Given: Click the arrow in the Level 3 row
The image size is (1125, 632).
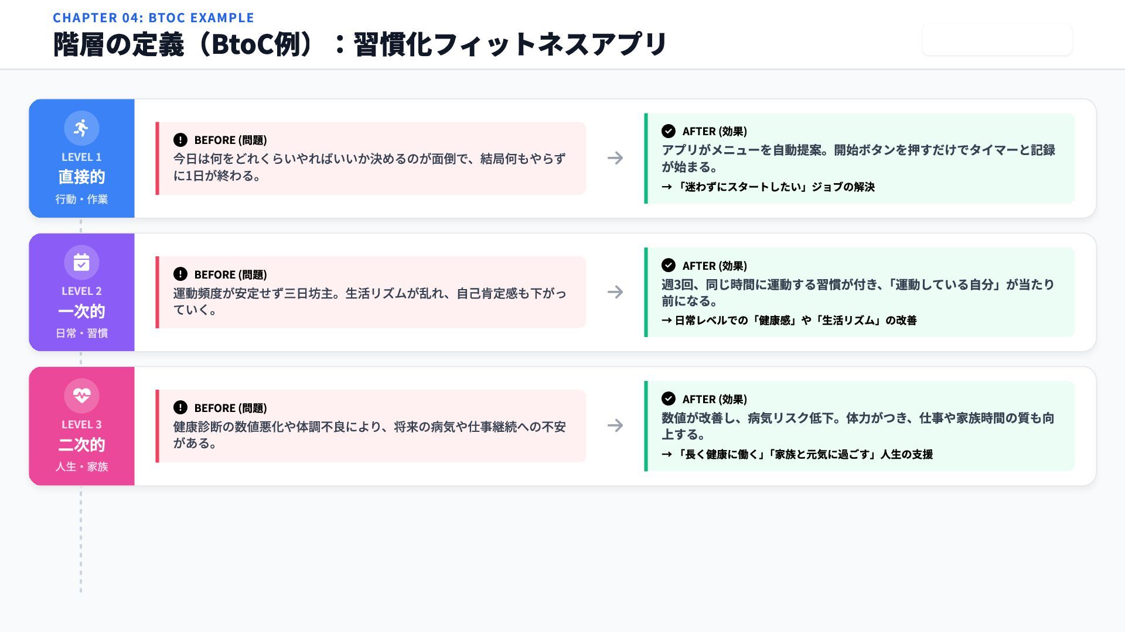Looking at the screenshot, I should coord(615,425).
